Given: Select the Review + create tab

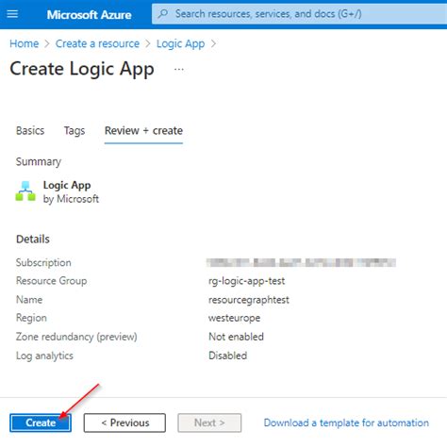Looking at the screenshot, I should pyautogui.click(x=143, y=130).
